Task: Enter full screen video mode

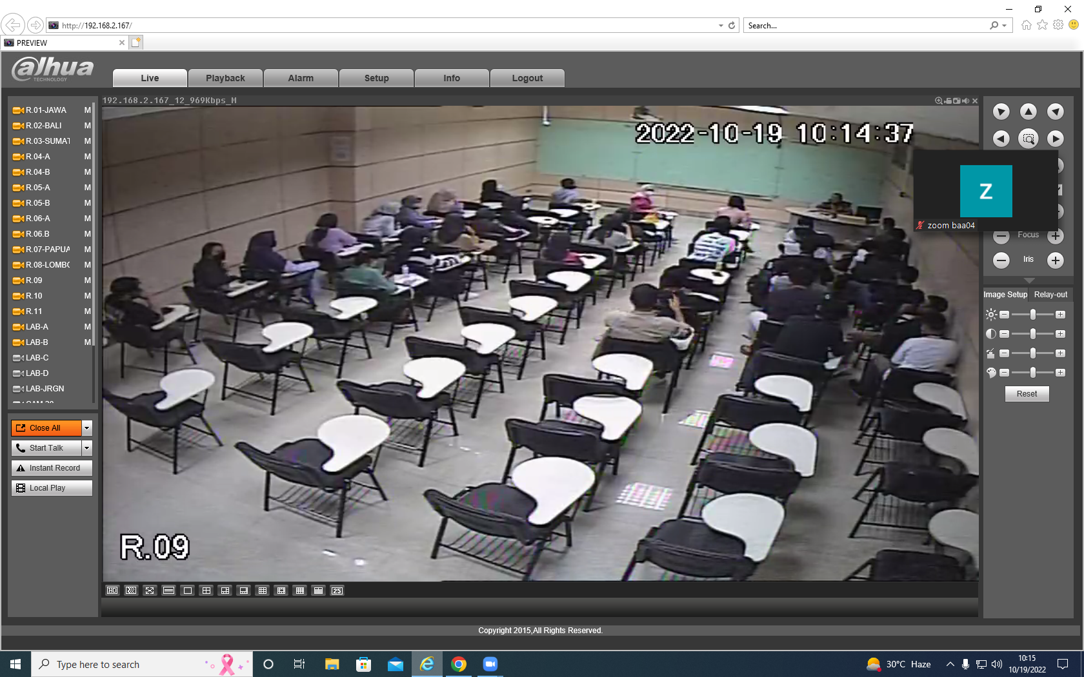Action: [150, 591]
